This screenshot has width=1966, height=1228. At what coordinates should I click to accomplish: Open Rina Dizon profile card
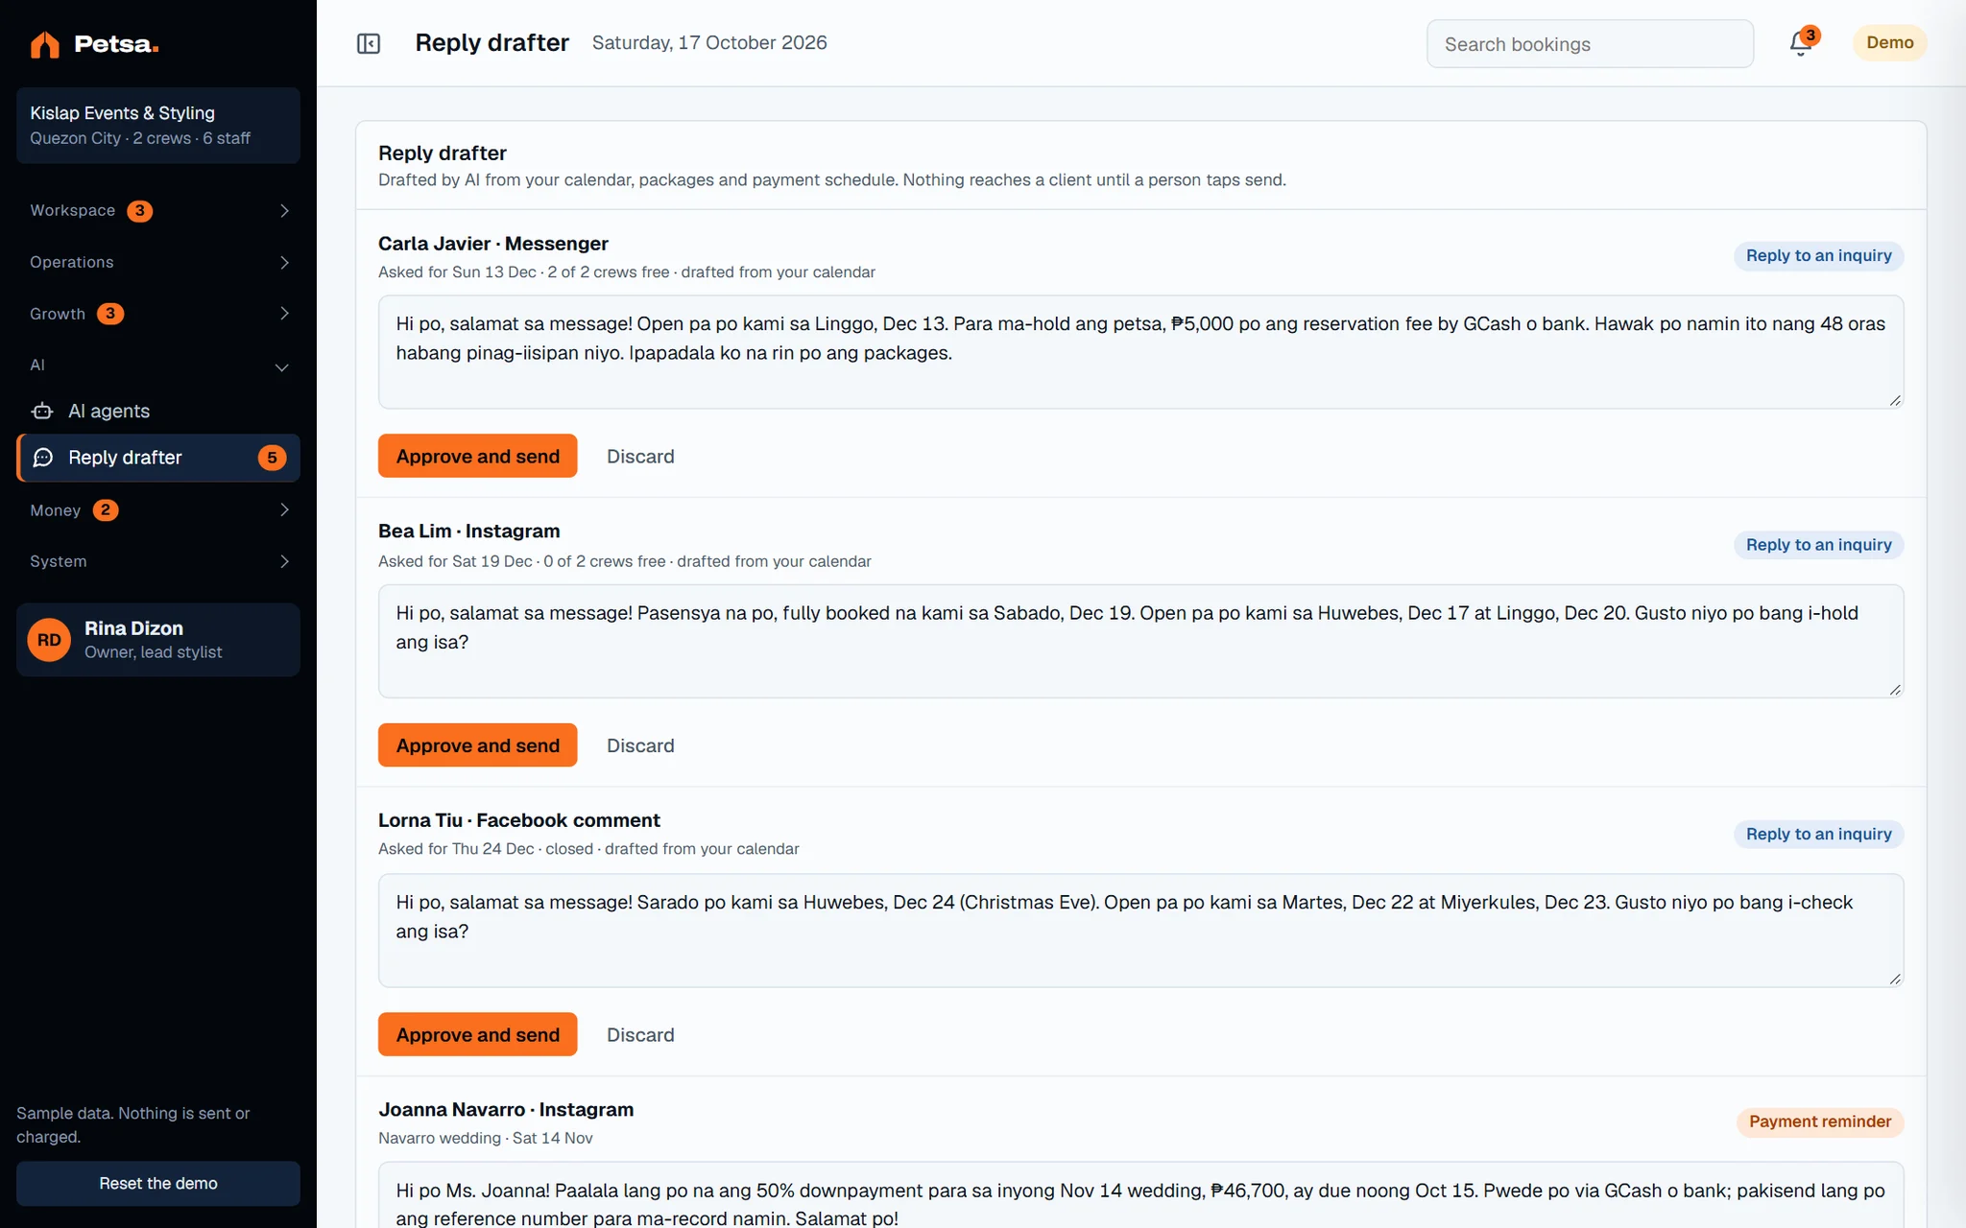158,640
